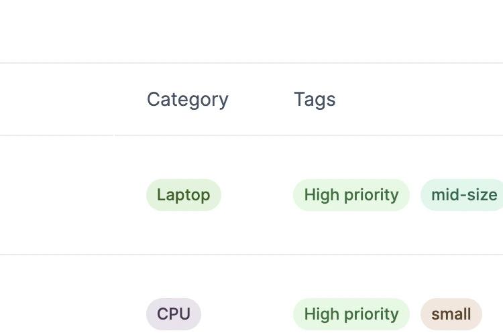Click the mid-size tag
This screenshot has height=335, width=503.
click(x=463, y=195)
